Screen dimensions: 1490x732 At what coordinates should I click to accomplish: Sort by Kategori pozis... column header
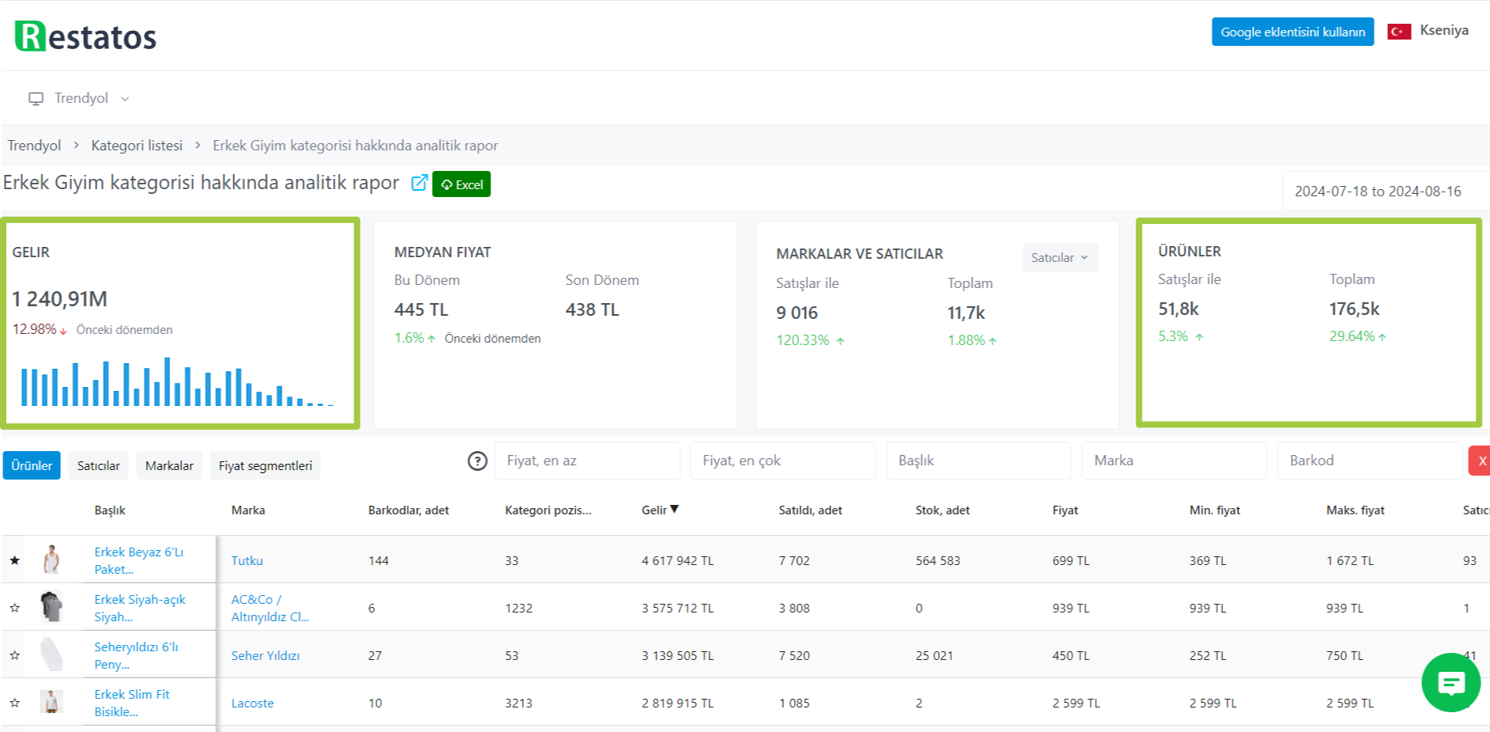pos(548,510)
